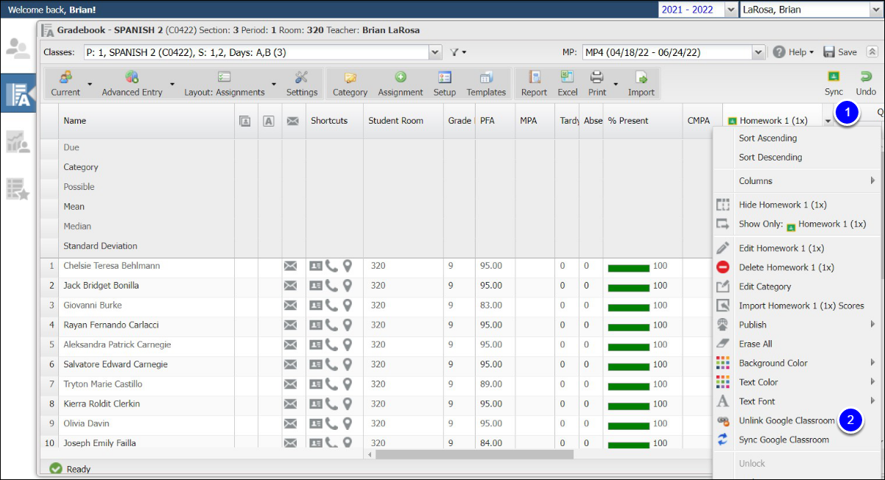Click the Save button
885x480 pixels.
[x=839, y=52]
